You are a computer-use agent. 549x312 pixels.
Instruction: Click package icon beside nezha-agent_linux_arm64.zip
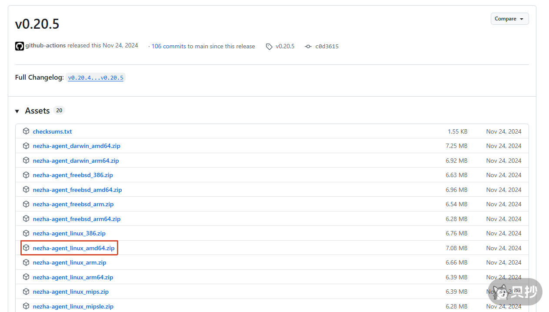tap(26, 277)
